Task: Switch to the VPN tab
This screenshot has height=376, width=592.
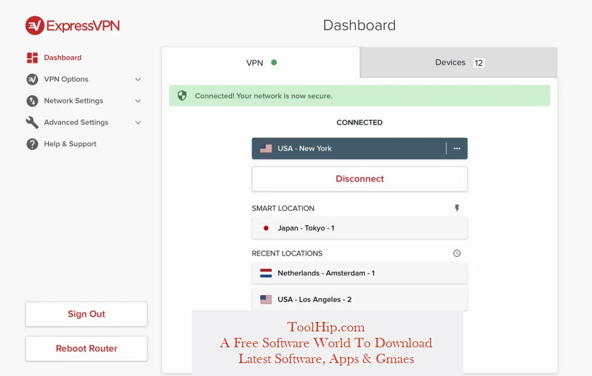Action: [261, 63]
